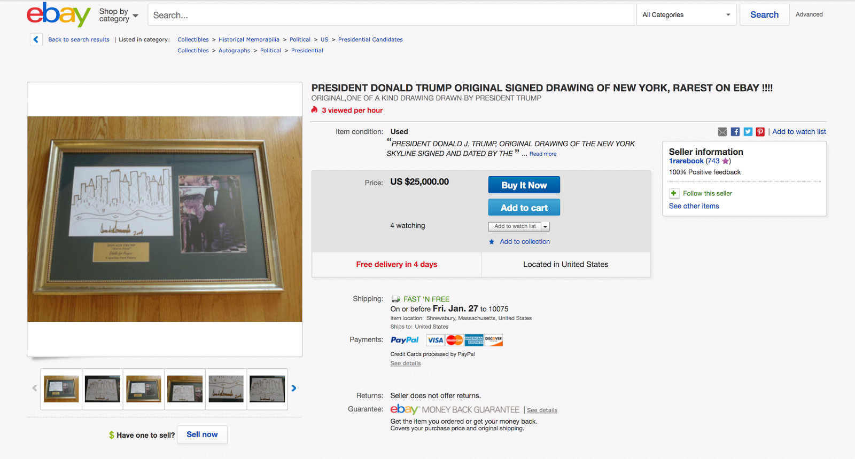Pin item with Pinterest icon
The height and width of the screenshot is (459, 855).
[x=760, y=132]
